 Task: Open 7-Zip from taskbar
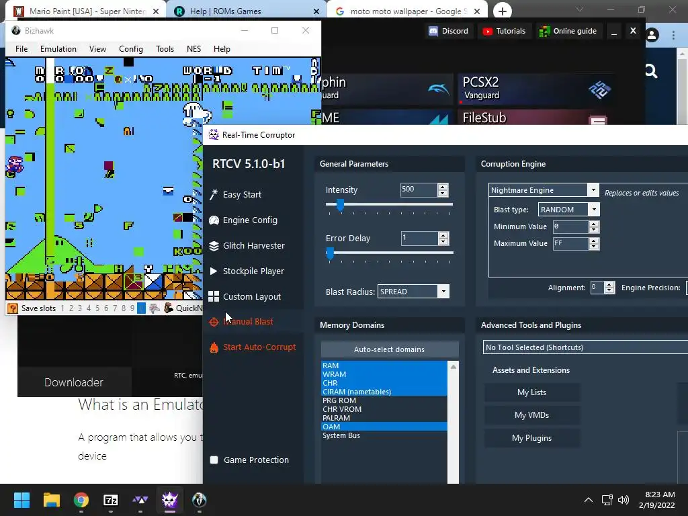click(111, 500)
